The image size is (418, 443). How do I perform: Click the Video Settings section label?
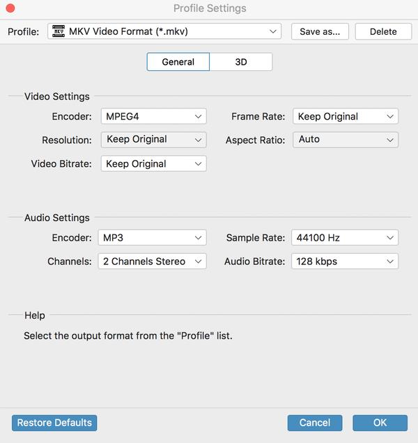57,97
